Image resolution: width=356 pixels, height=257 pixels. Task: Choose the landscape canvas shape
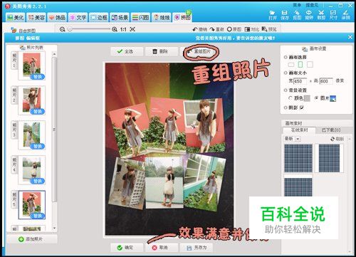point(290,65)
